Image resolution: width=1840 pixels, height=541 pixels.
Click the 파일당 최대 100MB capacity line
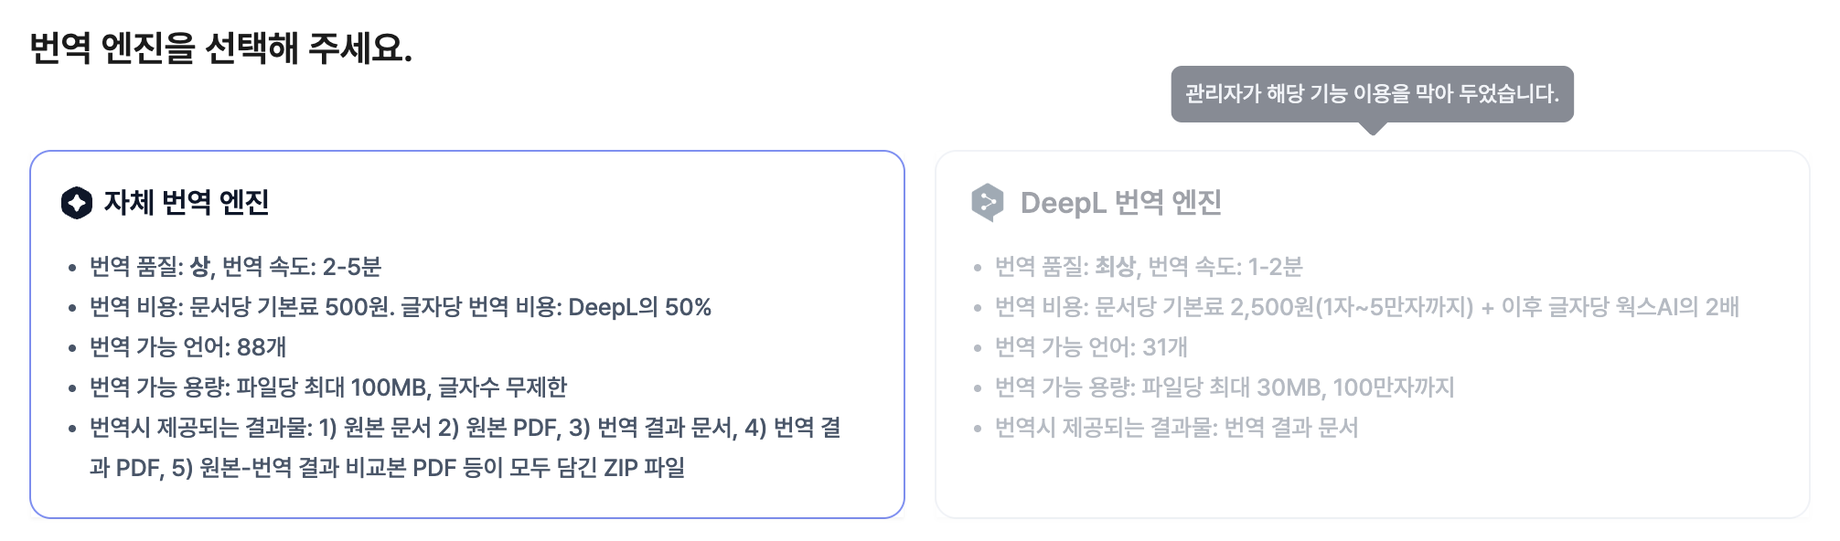[327, 387]
